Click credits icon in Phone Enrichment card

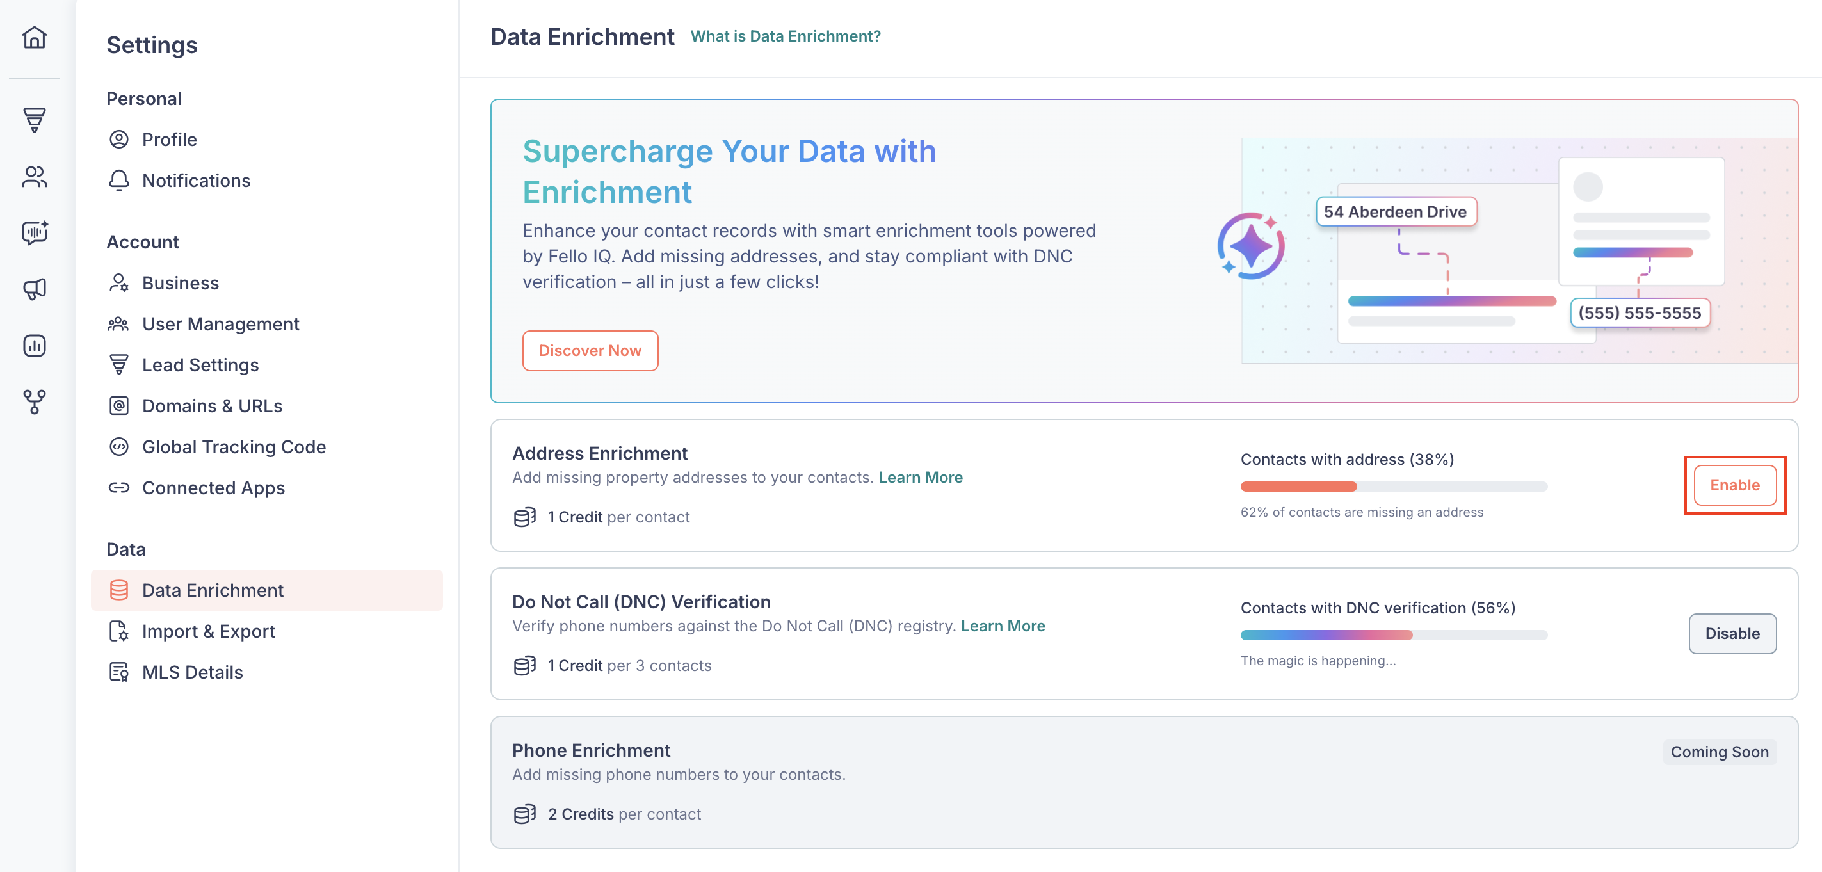tap(525, 814)
